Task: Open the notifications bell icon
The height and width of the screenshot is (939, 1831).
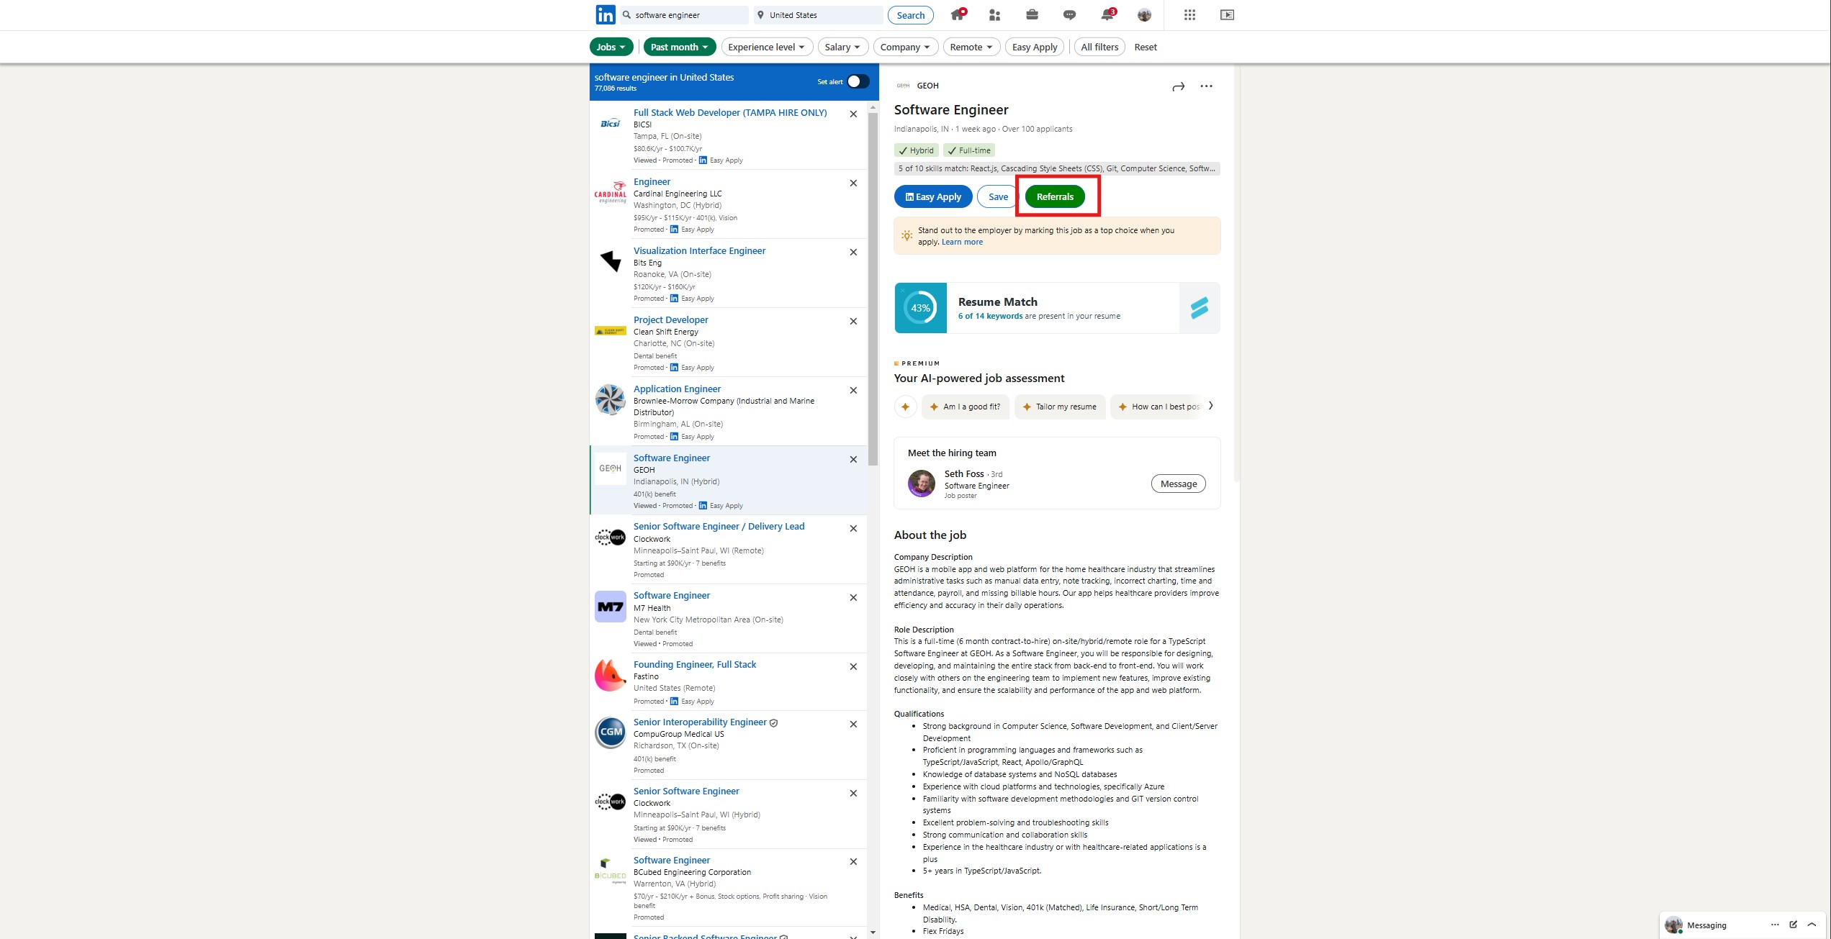Action: [1107, 15]
